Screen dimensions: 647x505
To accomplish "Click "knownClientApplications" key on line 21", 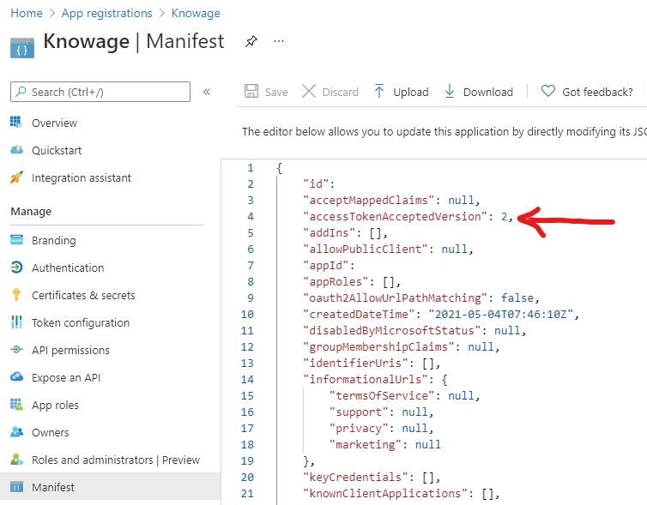I will coord(388,494).
